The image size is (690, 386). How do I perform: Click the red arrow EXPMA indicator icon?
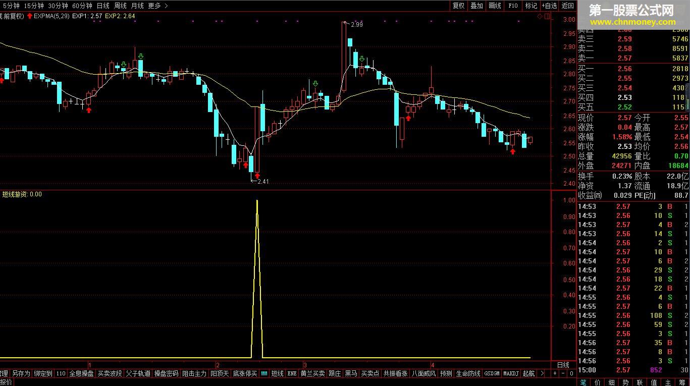click(30, 16)
